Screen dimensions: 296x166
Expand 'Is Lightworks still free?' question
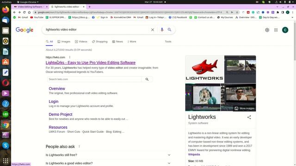pyautogui.click(x=108, y=155)
